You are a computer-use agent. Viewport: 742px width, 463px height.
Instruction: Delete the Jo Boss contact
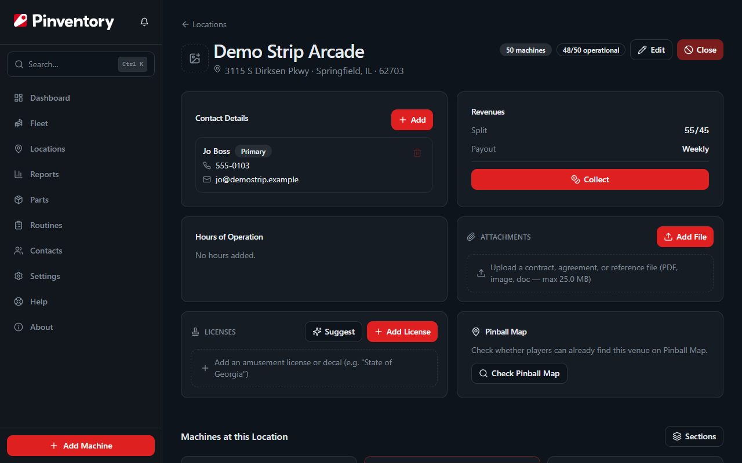[417, 153]
